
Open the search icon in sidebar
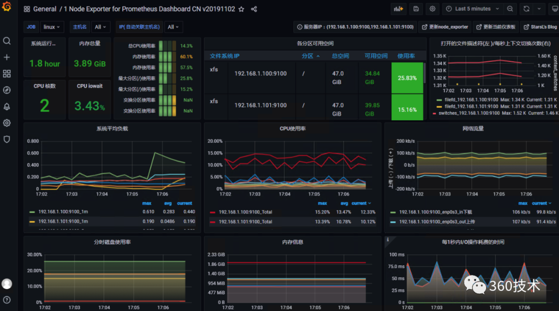click(7, 41)
